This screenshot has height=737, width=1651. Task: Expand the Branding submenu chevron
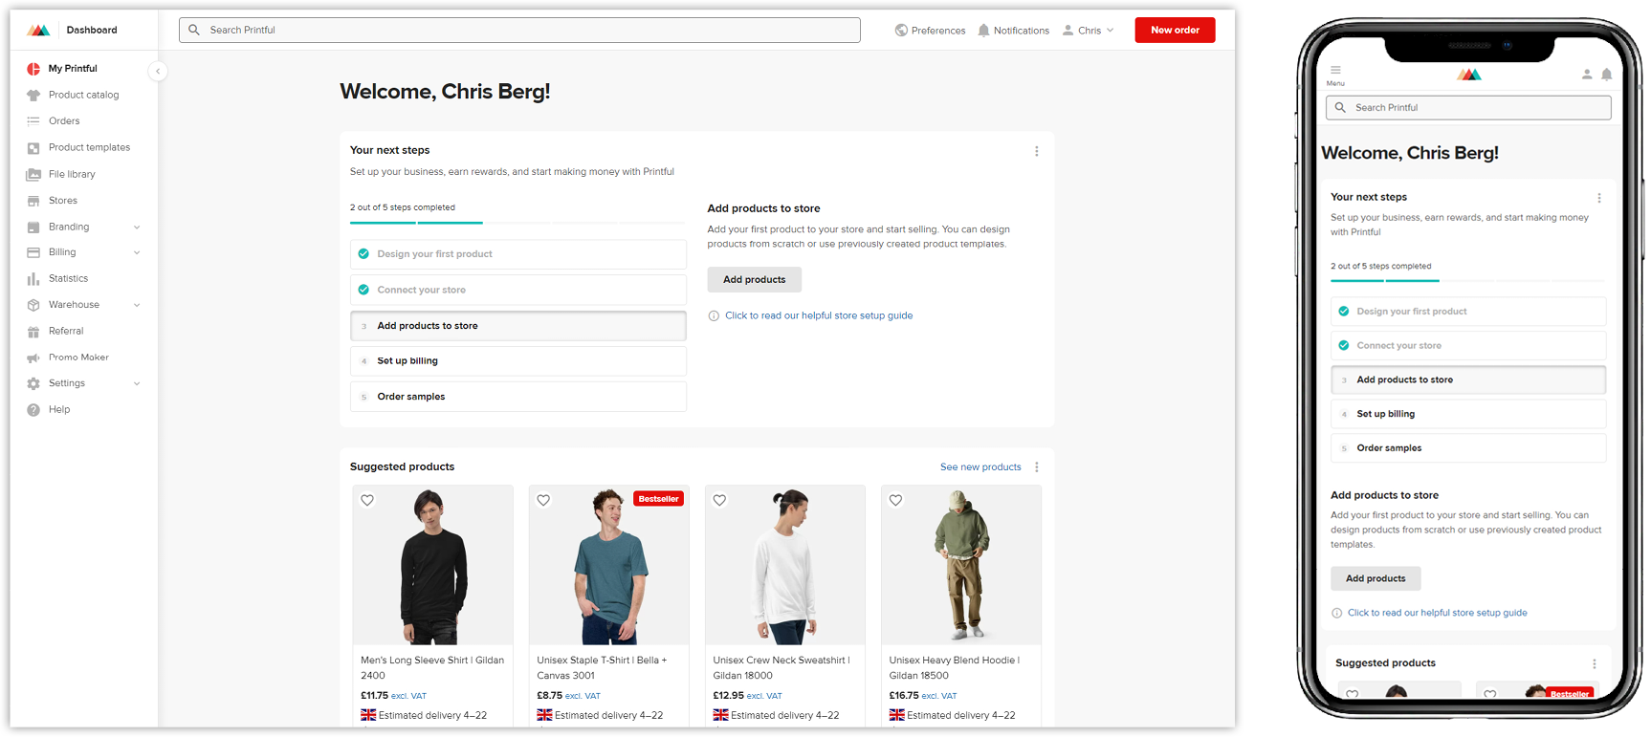click(x=137, y=228)
